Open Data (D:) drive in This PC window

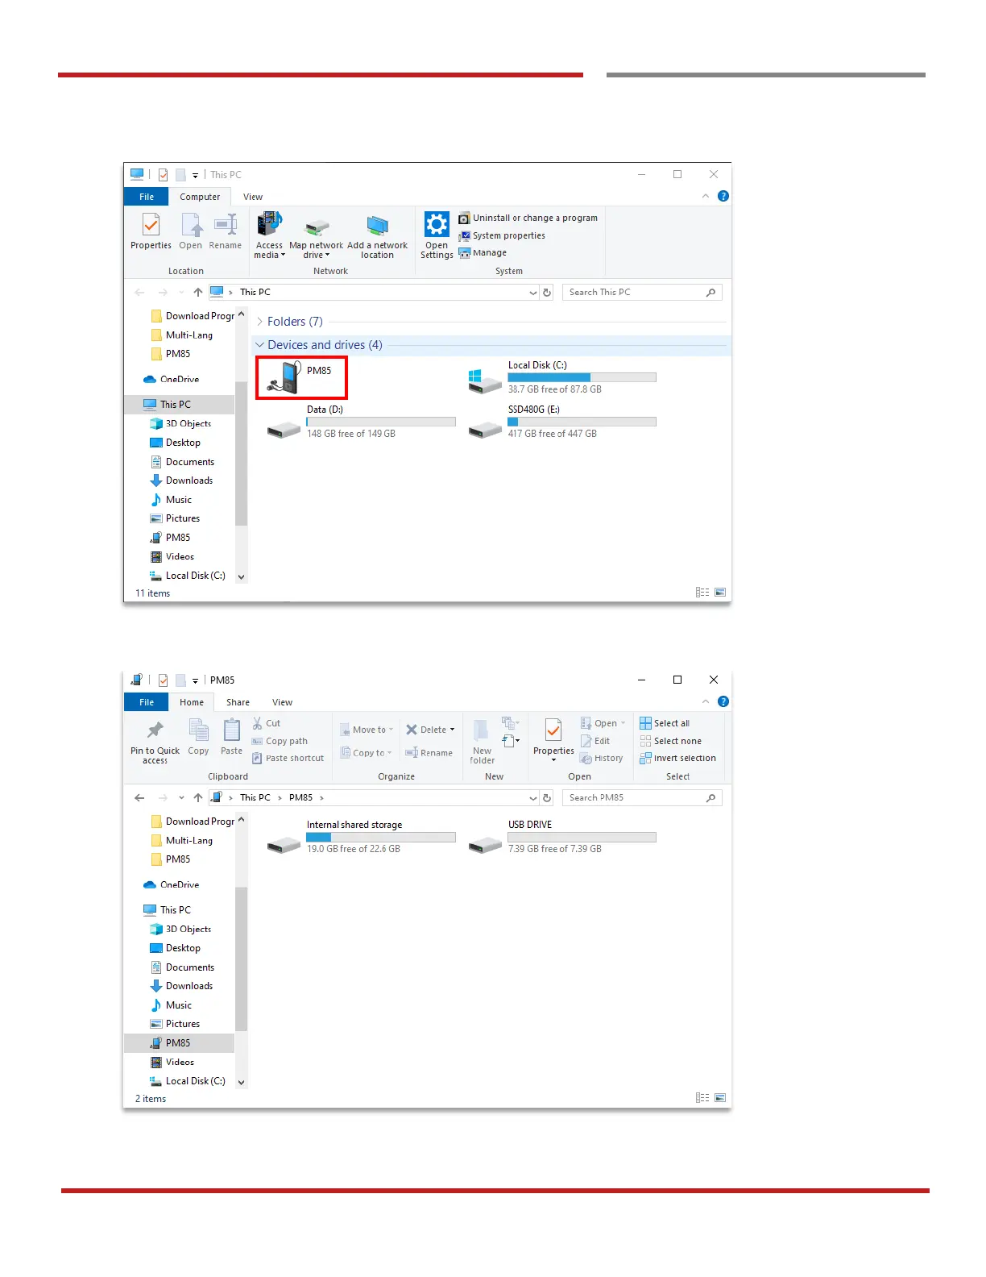[361, 422]
